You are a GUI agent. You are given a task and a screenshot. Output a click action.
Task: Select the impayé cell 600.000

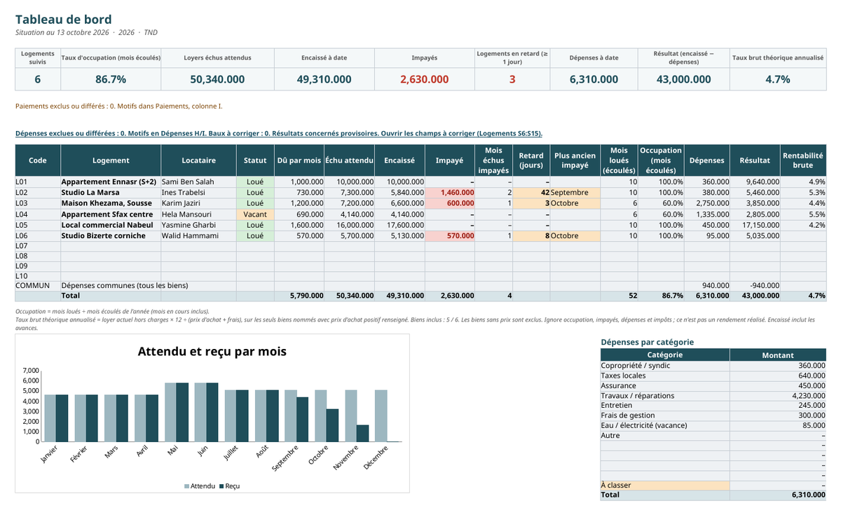click(x=450, y=203)
